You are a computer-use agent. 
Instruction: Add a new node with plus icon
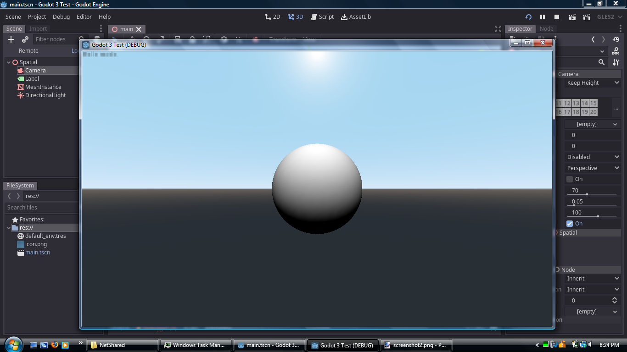pyautogui.click(x=11, y=39)
